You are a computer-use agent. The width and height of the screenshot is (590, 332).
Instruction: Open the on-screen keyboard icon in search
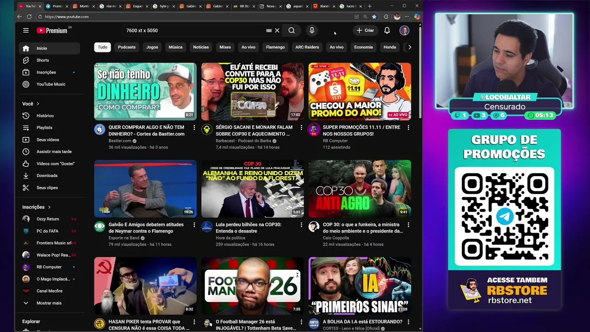click(x=269, y=30)
